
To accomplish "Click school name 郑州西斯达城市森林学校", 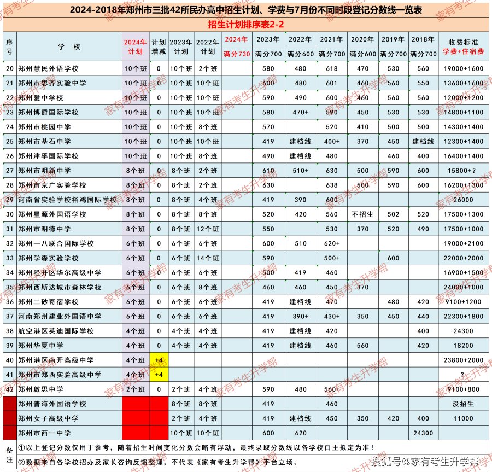I will click(x=60, y=288).
